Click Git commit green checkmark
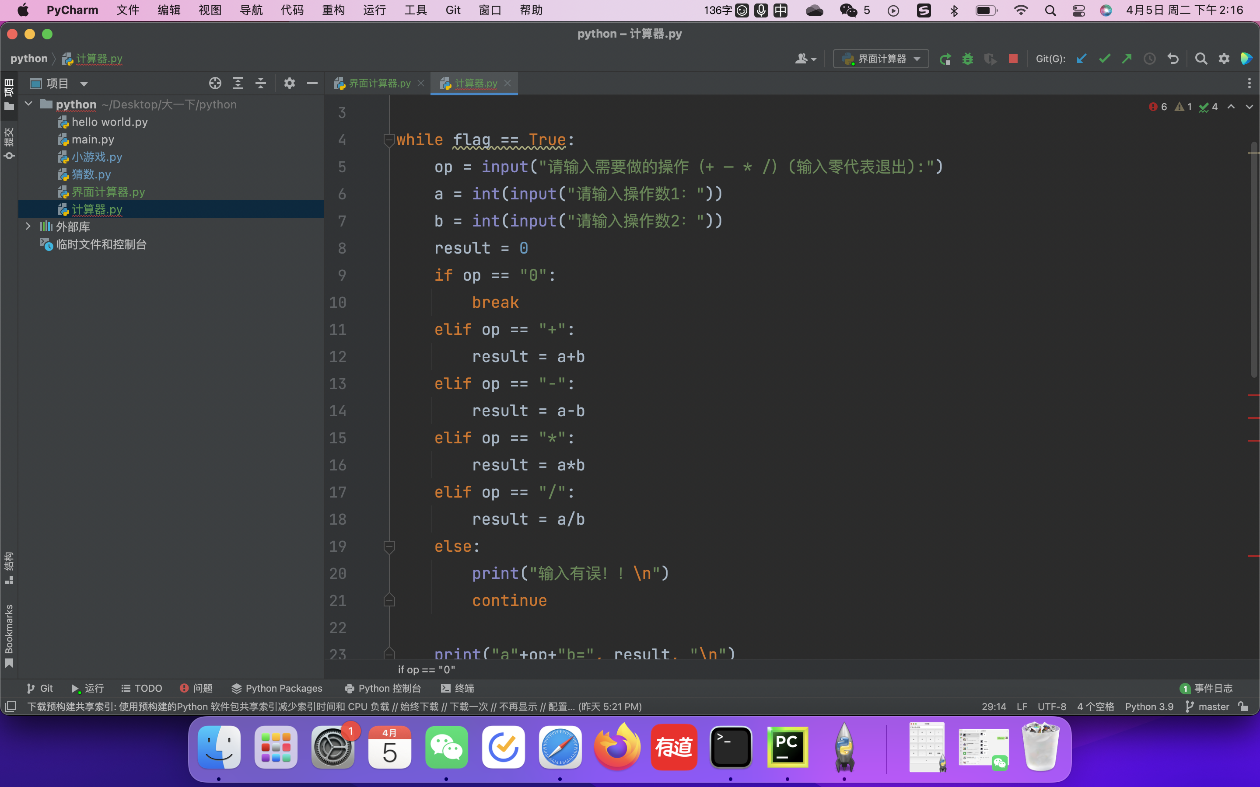1260x787 pixels. coord(1104,59)
